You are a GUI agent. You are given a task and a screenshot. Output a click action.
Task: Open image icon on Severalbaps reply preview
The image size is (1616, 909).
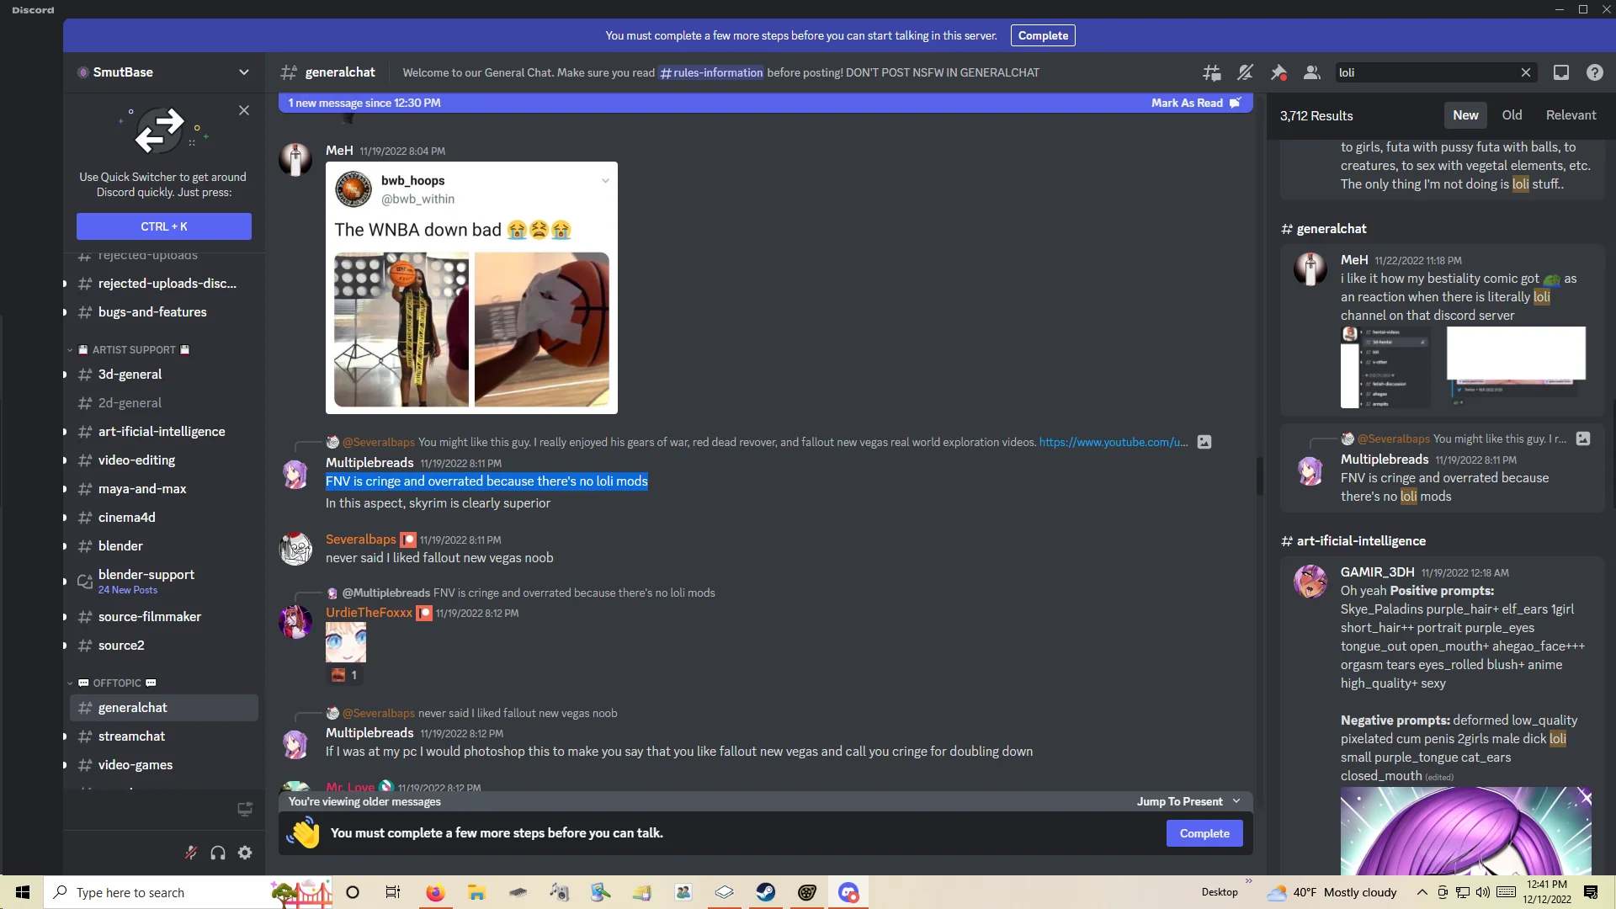(x=1204, y=442)
